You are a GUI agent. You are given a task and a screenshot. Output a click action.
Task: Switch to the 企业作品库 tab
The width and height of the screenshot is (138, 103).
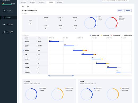pyautogui.click(x=24, y=2)
